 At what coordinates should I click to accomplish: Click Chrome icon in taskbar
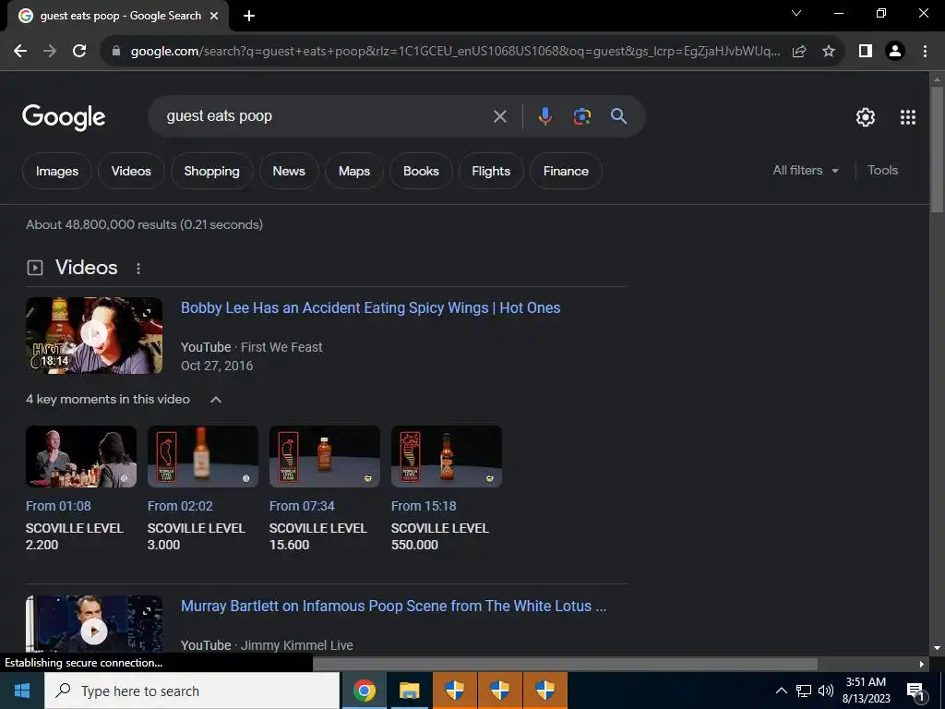tap(365, 691)
